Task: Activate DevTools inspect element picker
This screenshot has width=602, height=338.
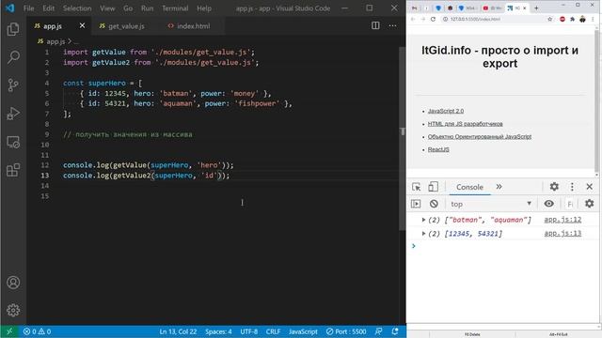Action: [416, 187]
